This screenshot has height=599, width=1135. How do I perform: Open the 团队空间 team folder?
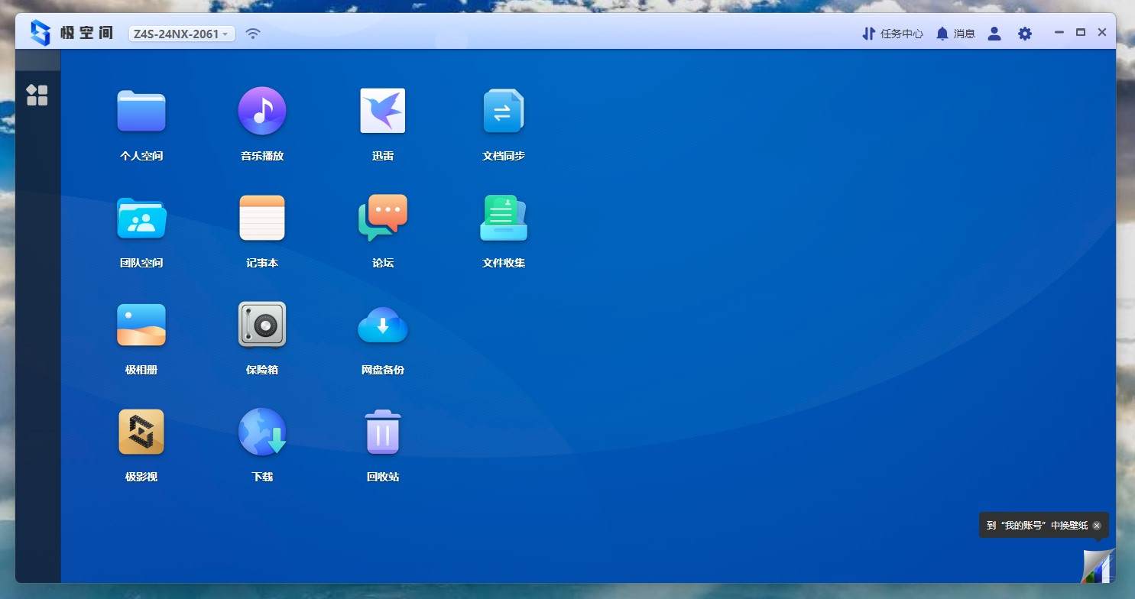coord(141,219)
